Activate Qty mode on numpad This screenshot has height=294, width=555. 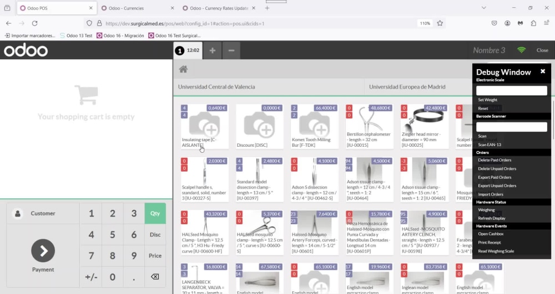tap(155, 213)
